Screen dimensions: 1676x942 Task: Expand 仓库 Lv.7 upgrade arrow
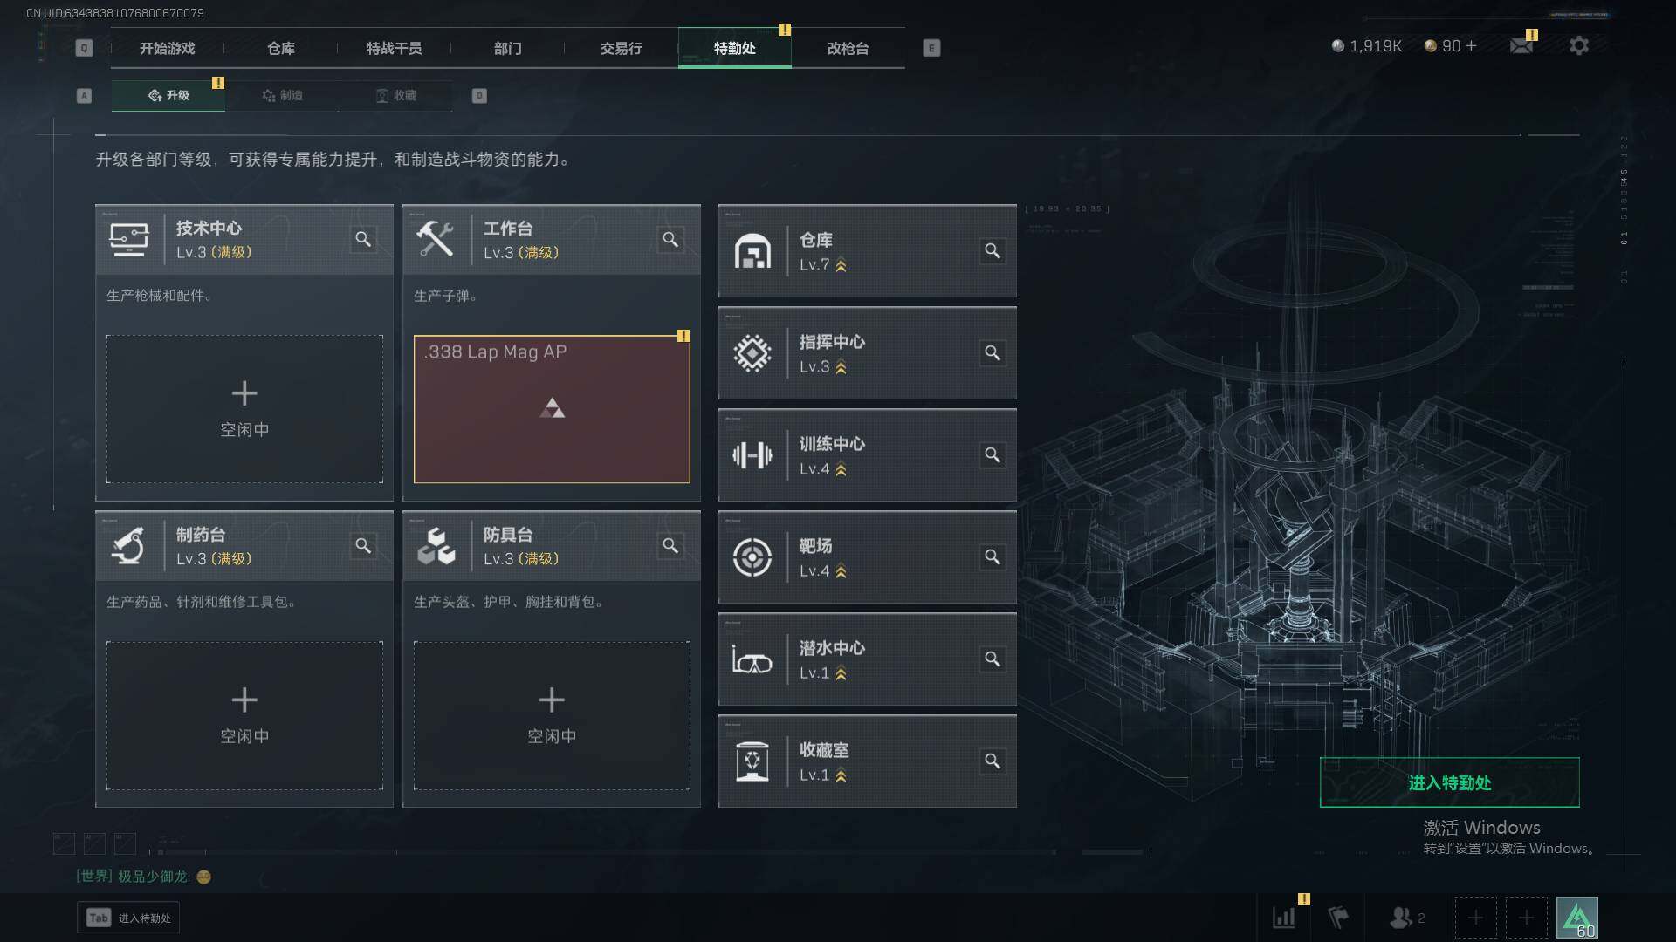[x=841, y=266]
